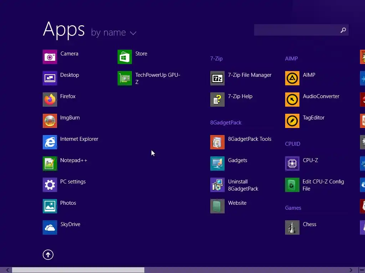Screen dimensions: 365x273
Task: Launch the Desktop tile icon
Action: (50, 78)
